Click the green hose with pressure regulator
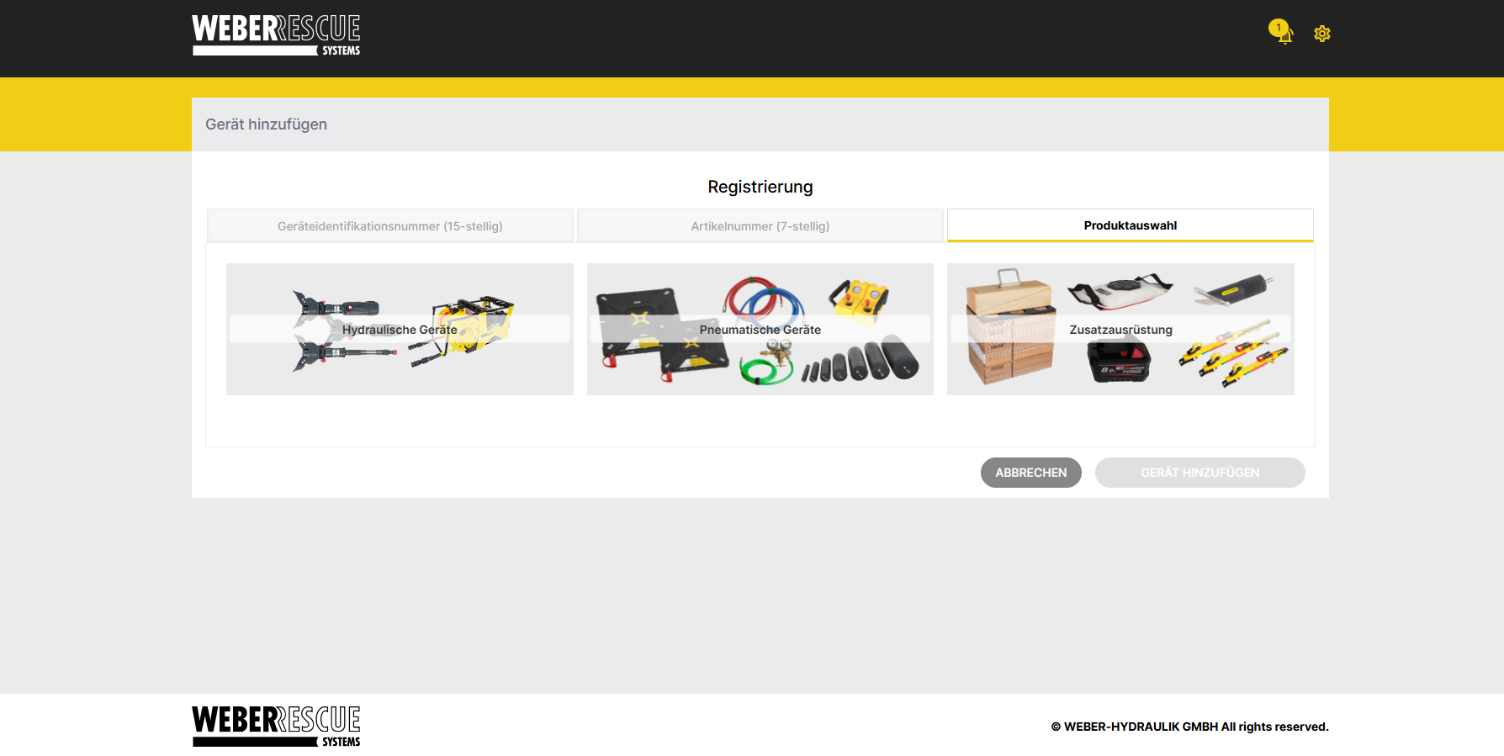Viewport: 1504px width, 756px height. tap(767, 362)
